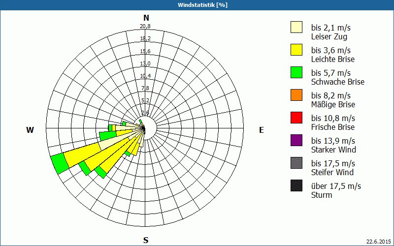Click the W compass label
394x246 pixels.
[30, 130]
